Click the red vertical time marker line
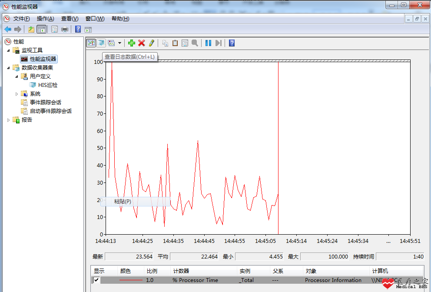Image resolution: width=431 pixels, height=292 pixels. [278, 148]
